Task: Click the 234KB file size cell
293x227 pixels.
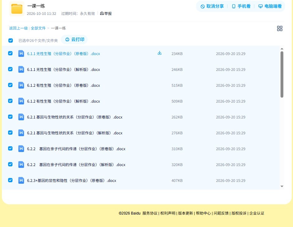Action: [x=177, y=54]
